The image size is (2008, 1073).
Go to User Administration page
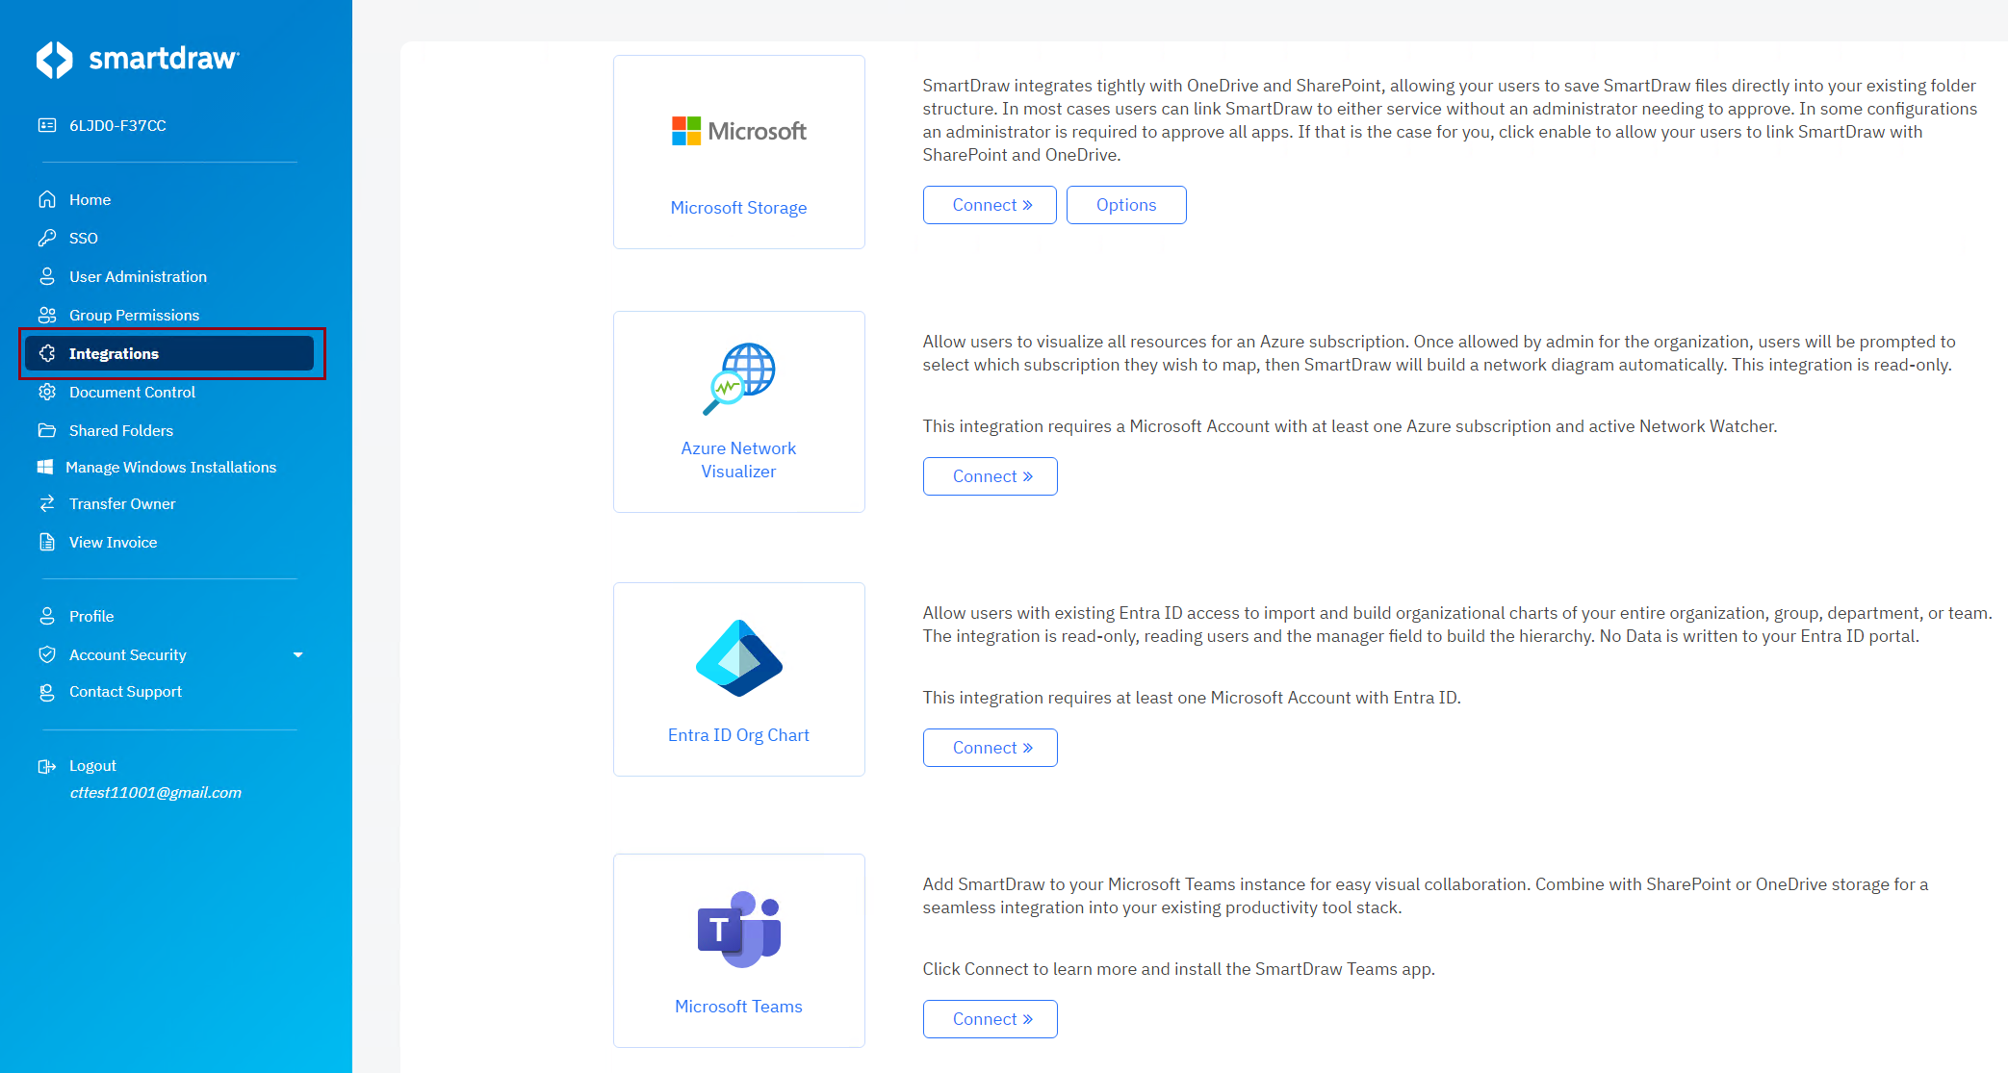(138, 276)
